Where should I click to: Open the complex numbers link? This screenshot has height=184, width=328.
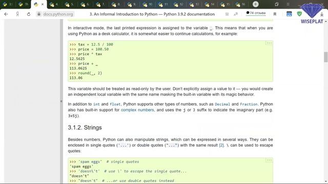137,110
